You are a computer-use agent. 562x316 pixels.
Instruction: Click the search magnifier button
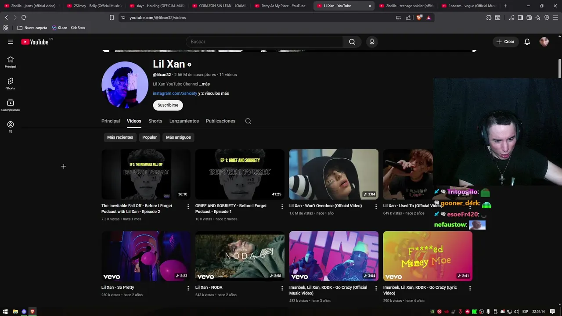click(x=352, y=42)
